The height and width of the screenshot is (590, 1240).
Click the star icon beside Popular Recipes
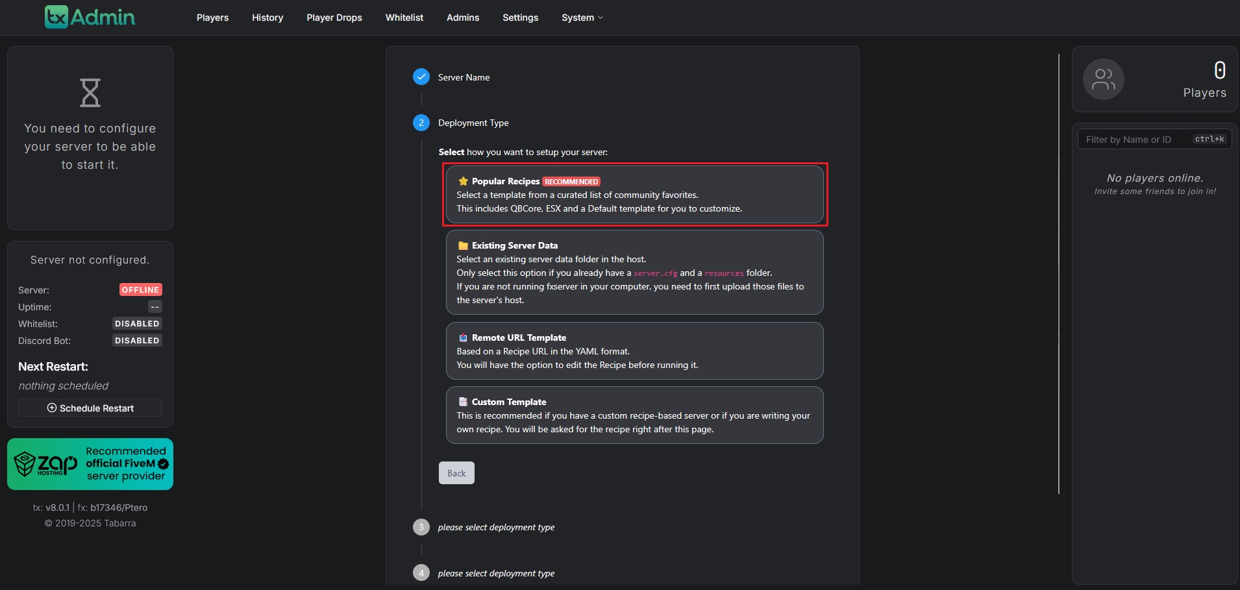(x=463, y=181)
